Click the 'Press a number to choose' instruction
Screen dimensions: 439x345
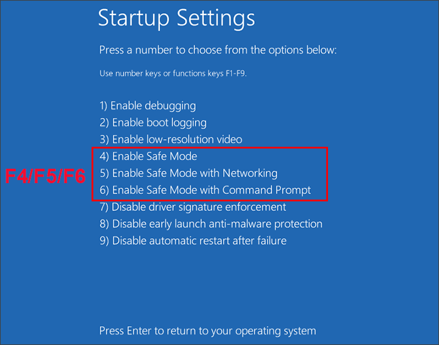pyautogui.click(x=218, y=50)
